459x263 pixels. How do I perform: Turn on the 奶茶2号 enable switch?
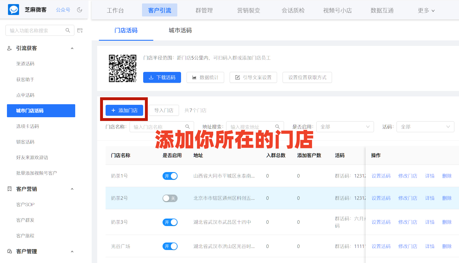pyautogui.click(x=170, y=198)
